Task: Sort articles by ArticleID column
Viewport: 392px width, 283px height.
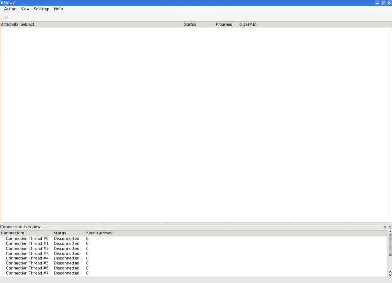Action: pos(9,24)
